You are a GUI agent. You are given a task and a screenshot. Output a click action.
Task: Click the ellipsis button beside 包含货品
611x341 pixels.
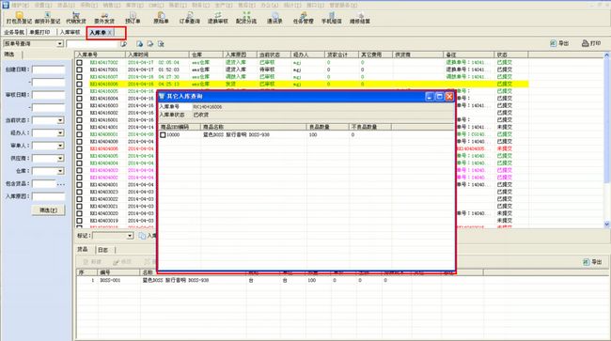point(61,184)
